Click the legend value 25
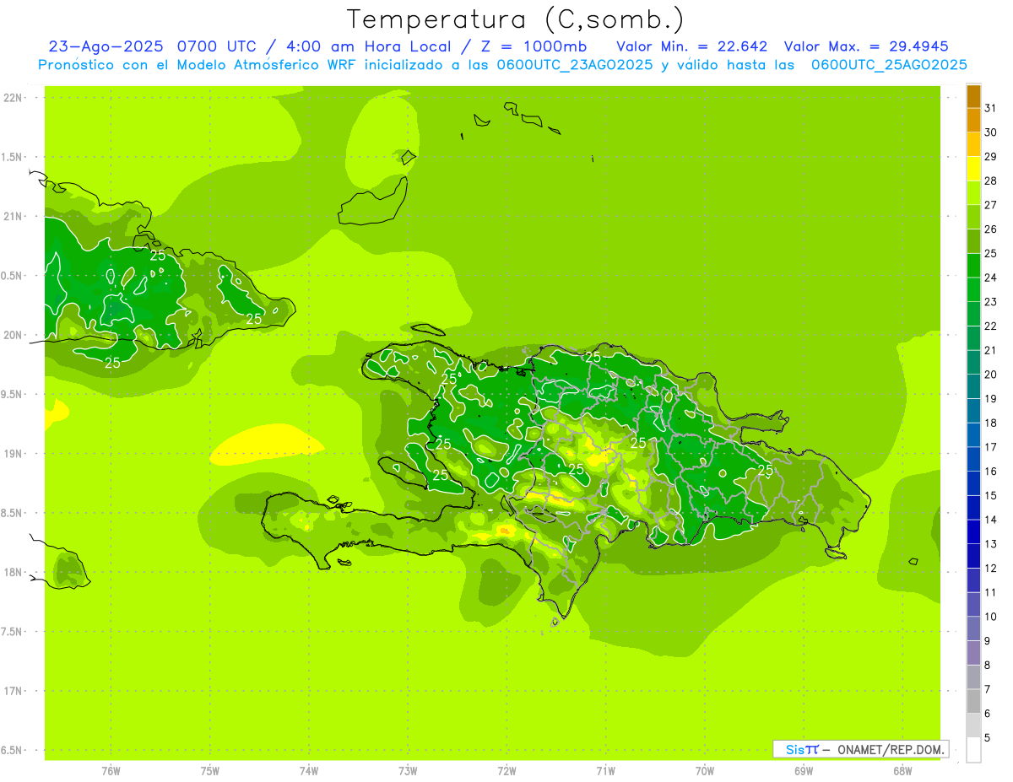The image size is (1013, 782). (x=990, y=253)
